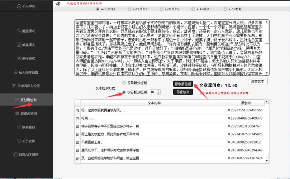Select the ai1(仿写) radio button
The height and width of the screenshot is (179, 290).
click(x=98, y=9)
